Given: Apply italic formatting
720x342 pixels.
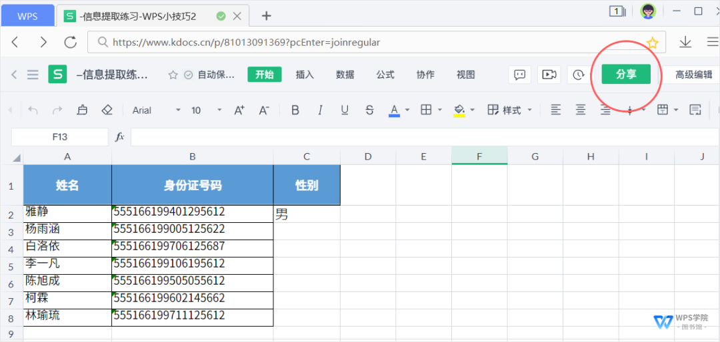Looking at the screenshot, I should [x=320, y=110].
